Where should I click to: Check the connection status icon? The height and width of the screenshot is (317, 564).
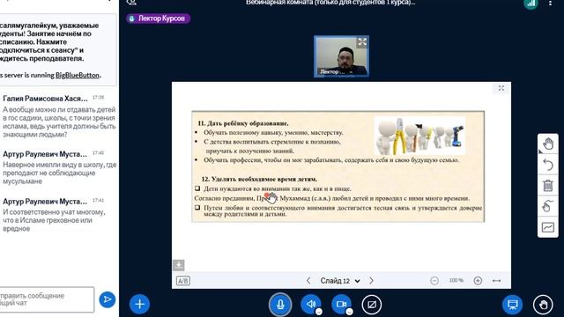531,4
